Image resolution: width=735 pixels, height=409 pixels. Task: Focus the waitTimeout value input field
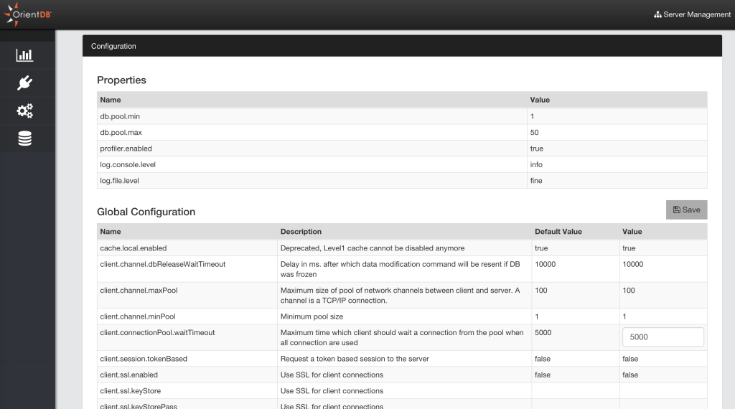[x=663, y=337]
